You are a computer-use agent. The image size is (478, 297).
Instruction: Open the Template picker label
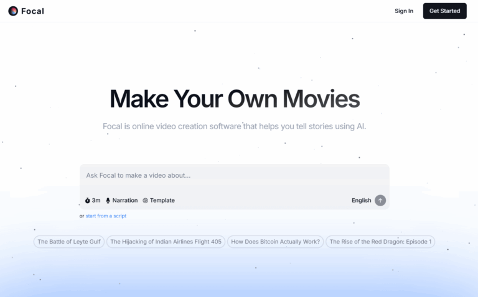(162, 201)
